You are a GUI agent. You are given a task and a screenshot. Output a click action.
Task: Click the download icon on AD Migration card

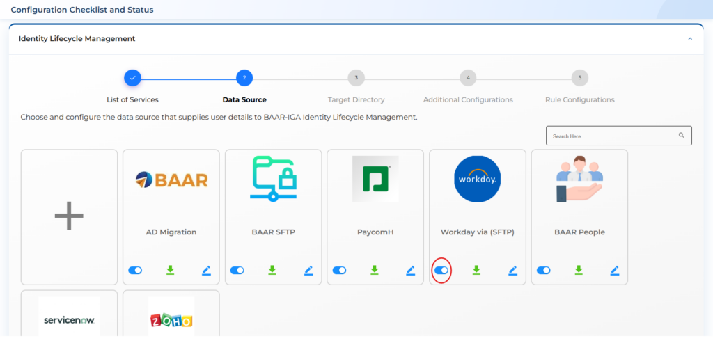click(x=171, y=271)
